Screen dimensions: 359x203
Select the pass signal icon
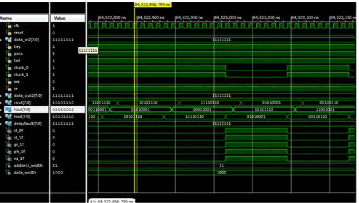click(x=9, y=54)
